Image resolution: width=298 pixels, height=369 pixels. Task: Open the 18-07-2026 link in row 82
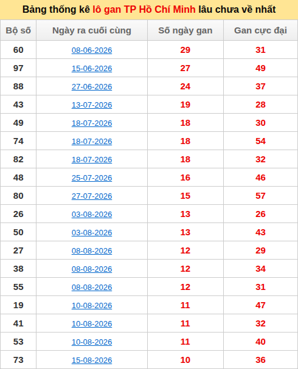click(x=92, y=159)
